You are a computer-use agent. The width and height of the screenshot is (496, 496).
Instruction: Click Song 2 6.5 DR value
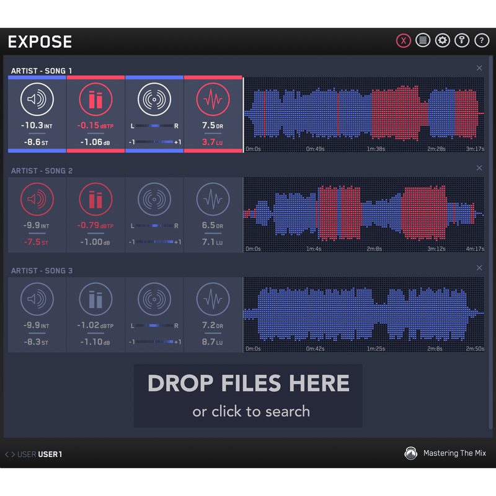[x=213, y=226]
